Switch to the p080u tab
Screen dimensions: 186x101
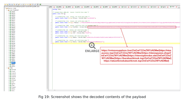(x=50, y=7)
